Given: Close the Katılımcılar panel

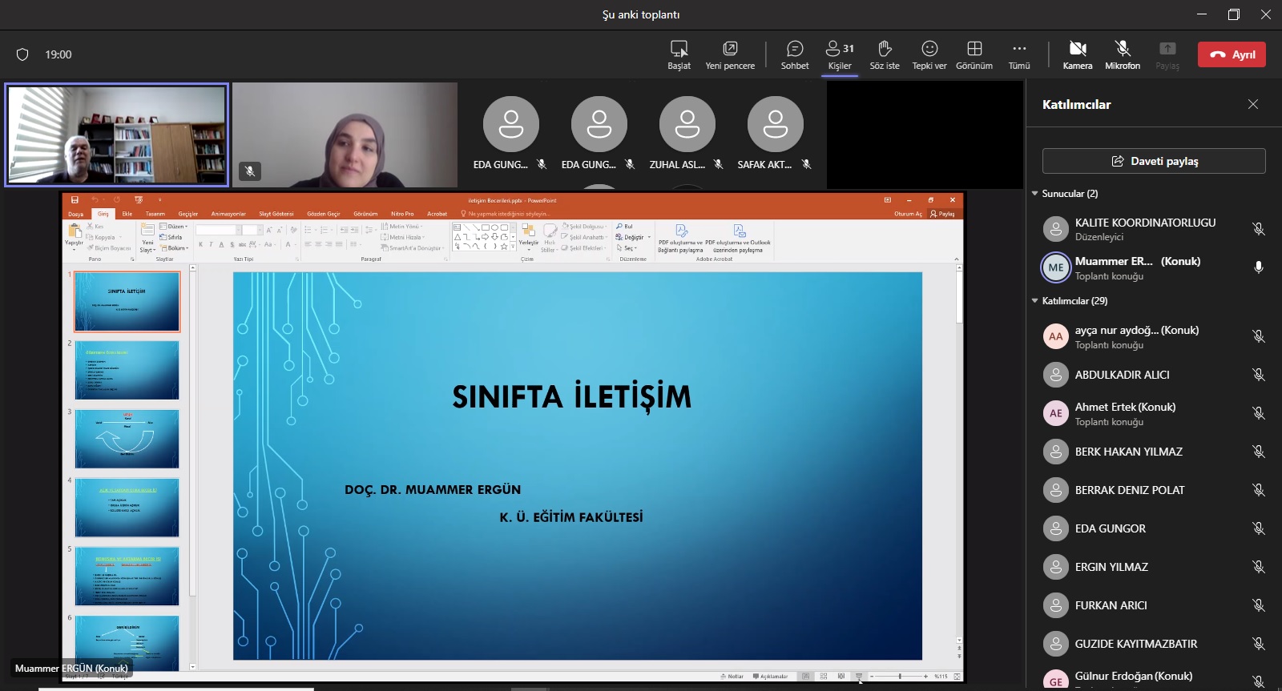Looking at the screenshot, I should click(x=1253, y=104).
